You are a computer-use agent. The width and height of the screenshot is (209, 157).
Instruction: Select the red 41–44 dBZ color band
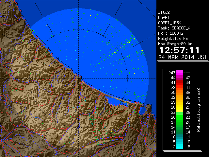tap(180, 83)
